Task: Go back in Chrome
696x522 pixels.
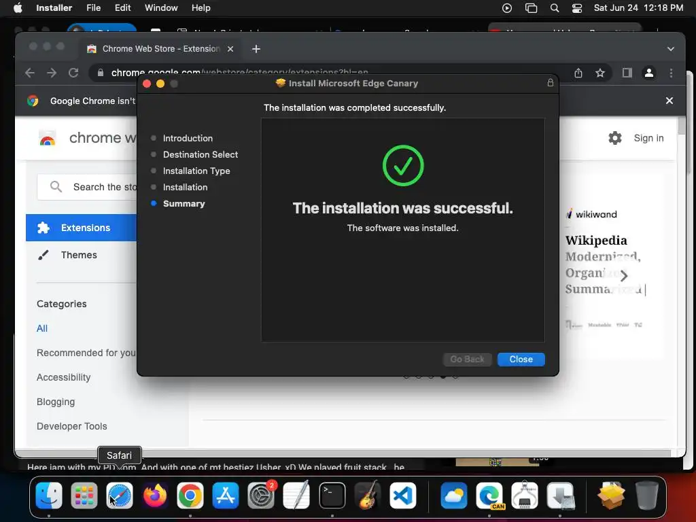Action: tap(30, 73)
